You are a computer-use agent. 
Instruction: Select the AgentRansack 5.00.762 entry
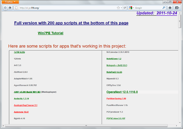pyautogui.click(x=25, y=85)
